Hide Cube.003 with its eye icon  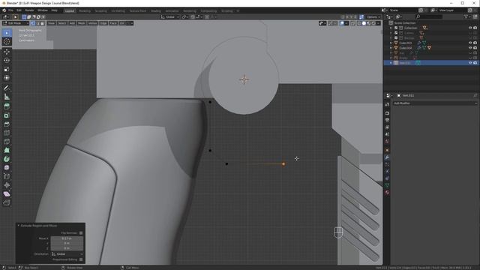point(470,43)
